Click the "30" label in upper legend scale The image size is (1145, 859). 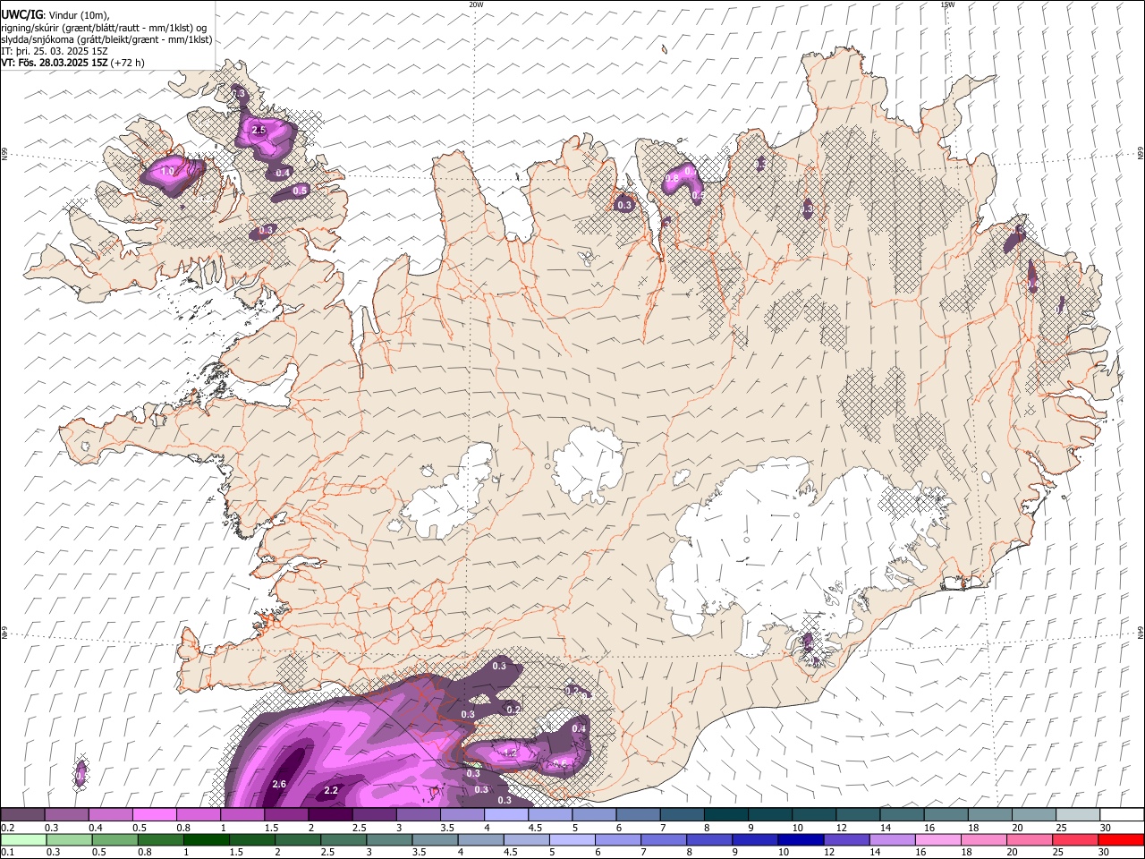[1106, 828]
